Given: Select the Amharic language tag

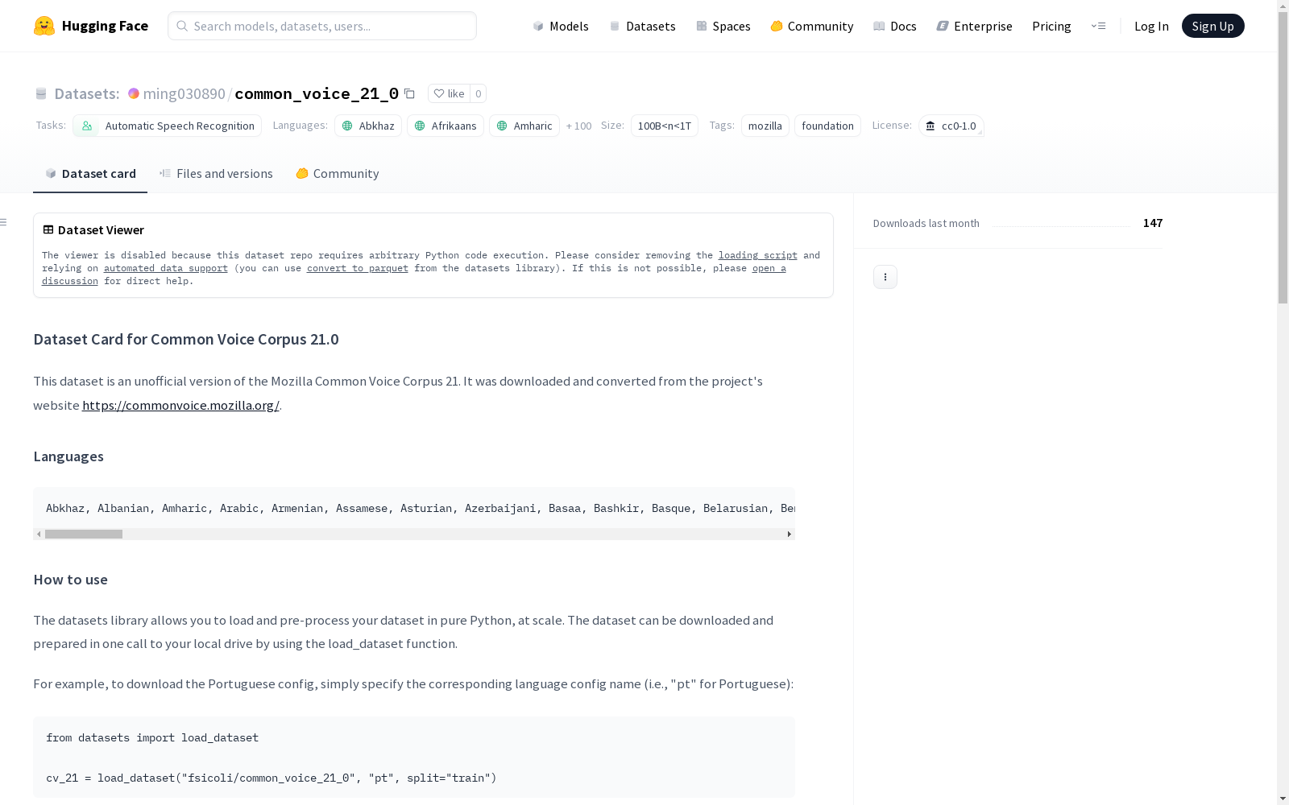Looking at the screenshot, I should click(x=524, y=126).
